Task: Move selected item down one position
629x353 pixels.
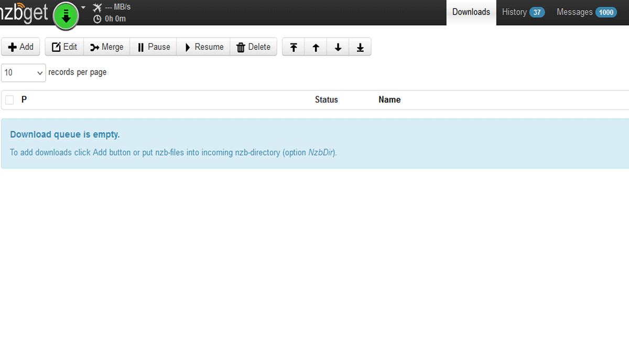Action: [x=338, y=47]
